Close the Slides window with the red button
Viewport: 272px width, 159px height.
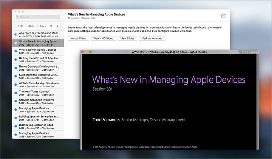pos(83,52)
